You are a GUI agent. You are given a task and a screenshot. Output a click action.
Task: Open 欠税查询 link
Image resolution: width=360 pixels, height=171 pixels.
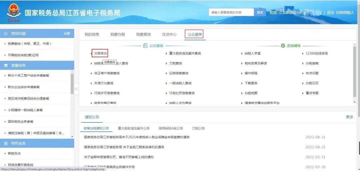(175, 63)
